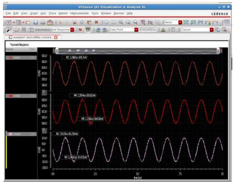This screenshot has height=182, width=236.
Task: Click the print icon
Action: pos(43,22)
